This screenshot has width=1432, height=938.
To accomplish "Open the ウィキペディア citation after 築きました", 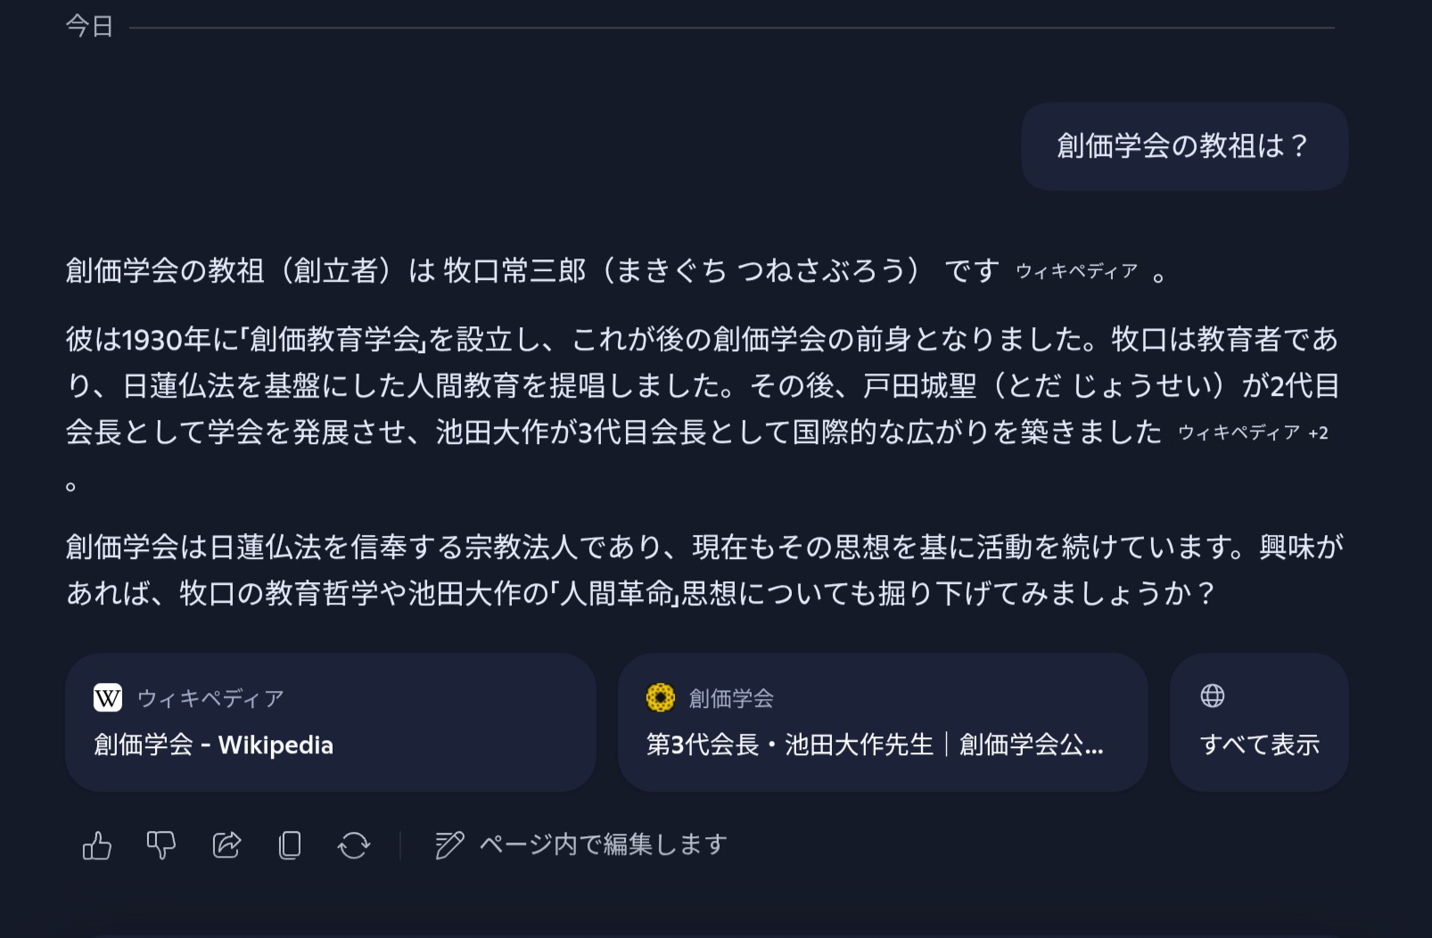I will point(1239,432).
